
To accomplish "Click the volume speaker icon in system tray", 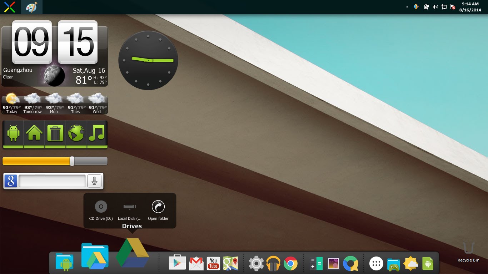I will (x=435, y=7).
